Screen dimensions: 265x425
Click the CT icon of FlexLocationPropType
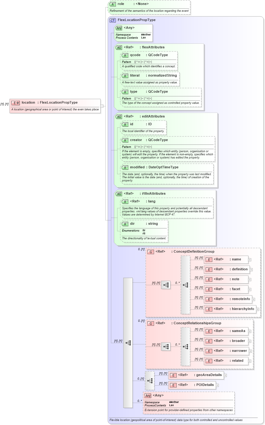pos(113,20)
